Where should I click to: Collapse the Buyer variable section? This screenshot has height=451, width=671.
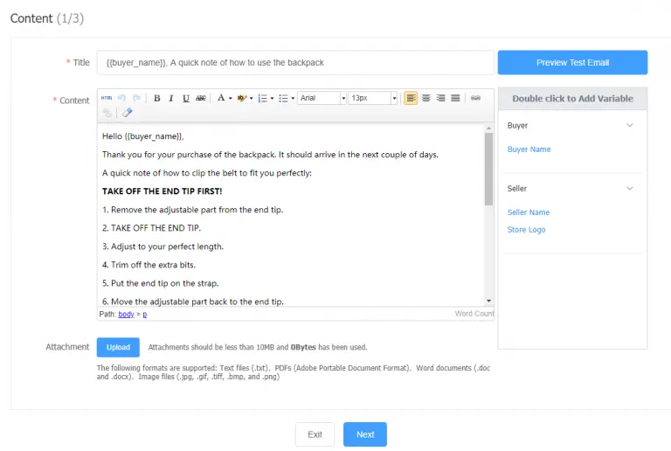coord(630,126)
